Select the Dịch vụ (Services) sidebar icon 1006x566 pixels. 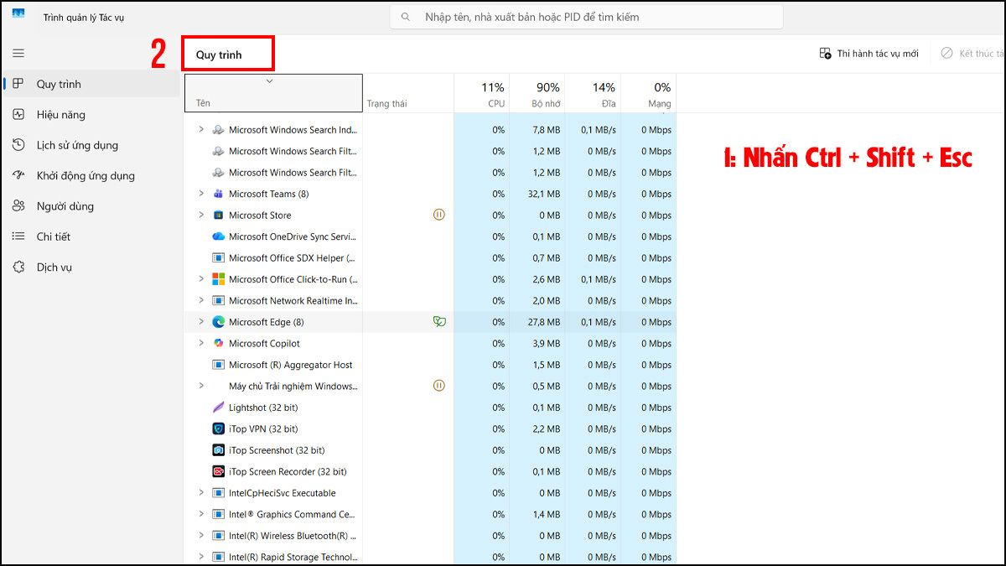[x=18, y=267]
